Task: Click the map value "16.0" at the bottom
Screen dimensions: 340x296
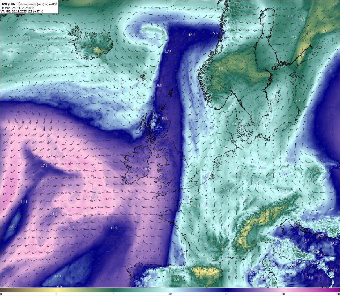Action: [x=59, y=286]
